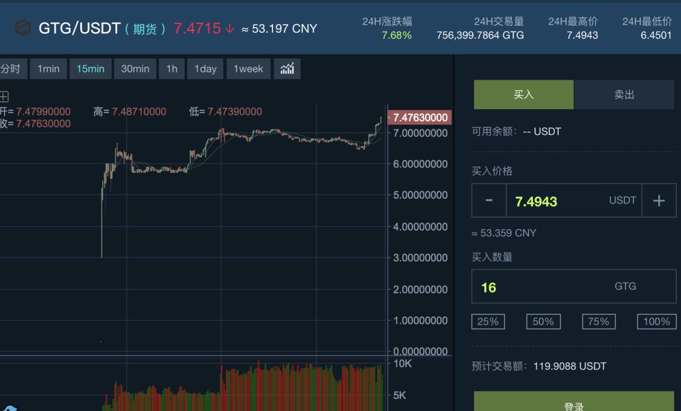Click the 买入价格 field label
681x411 pixels.
click(x=492, y=171)
